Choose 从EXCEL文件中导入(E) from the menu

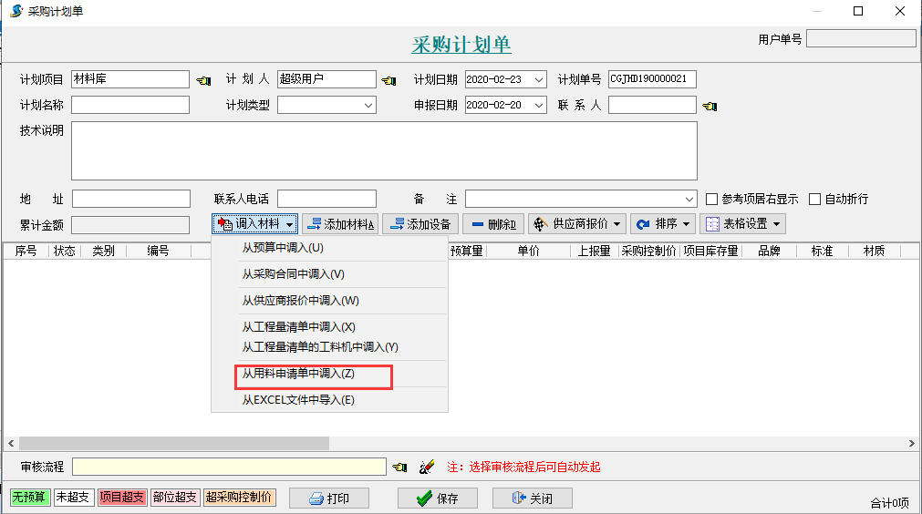298,400
